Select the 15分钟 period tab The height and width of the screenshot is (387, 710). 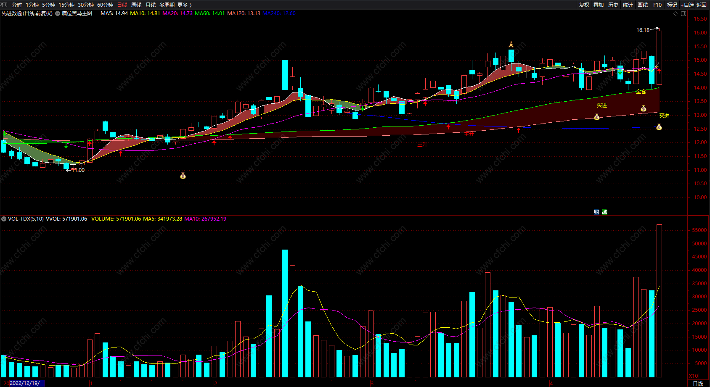pos(66,5)
